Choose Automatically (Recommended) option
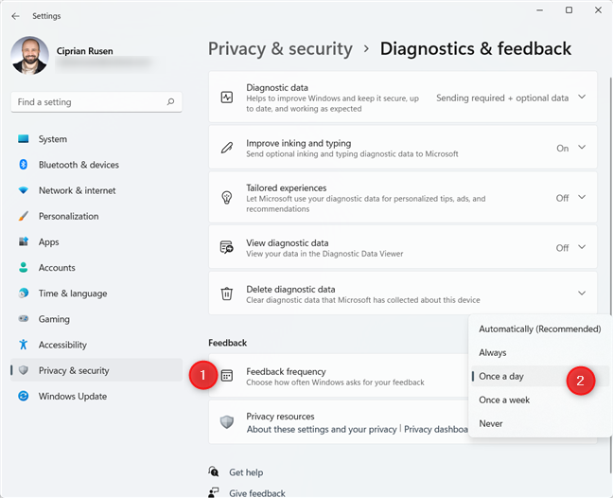The height and width of the screenshot is (498, 613). 540,329
